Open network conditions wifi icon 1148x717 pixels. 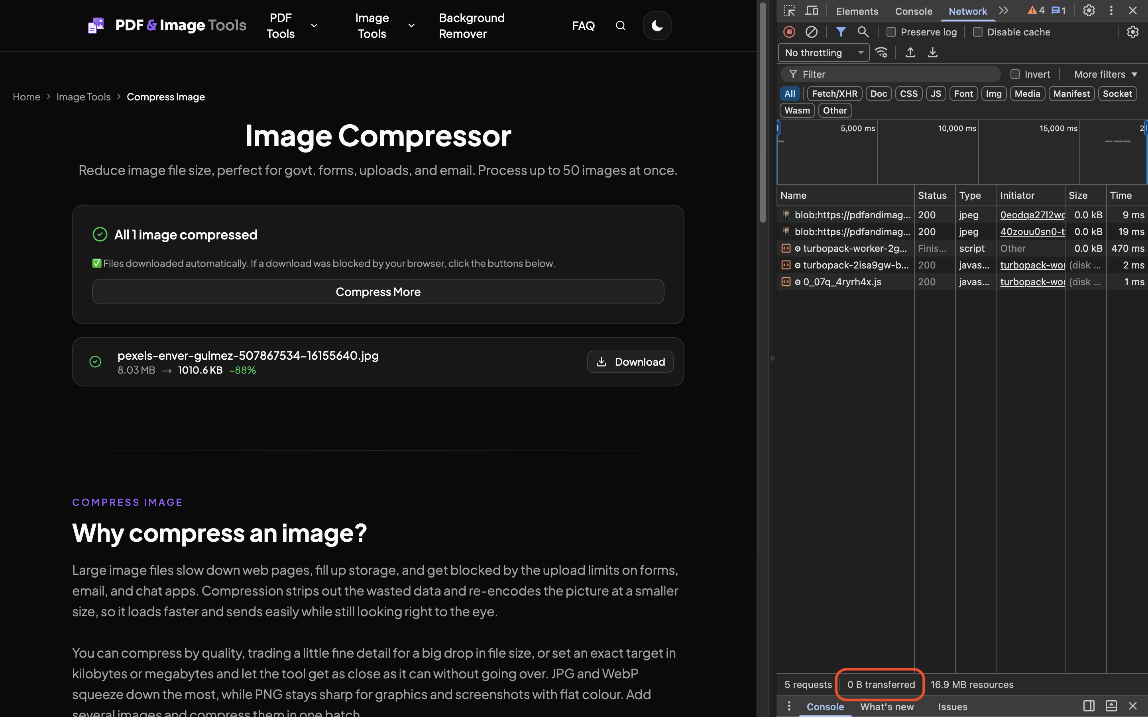click(x=881, y=53)
